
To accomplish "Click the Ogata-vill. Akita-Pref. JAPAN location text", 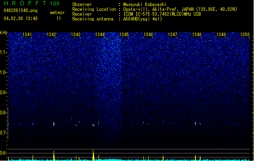I will 180,9.
